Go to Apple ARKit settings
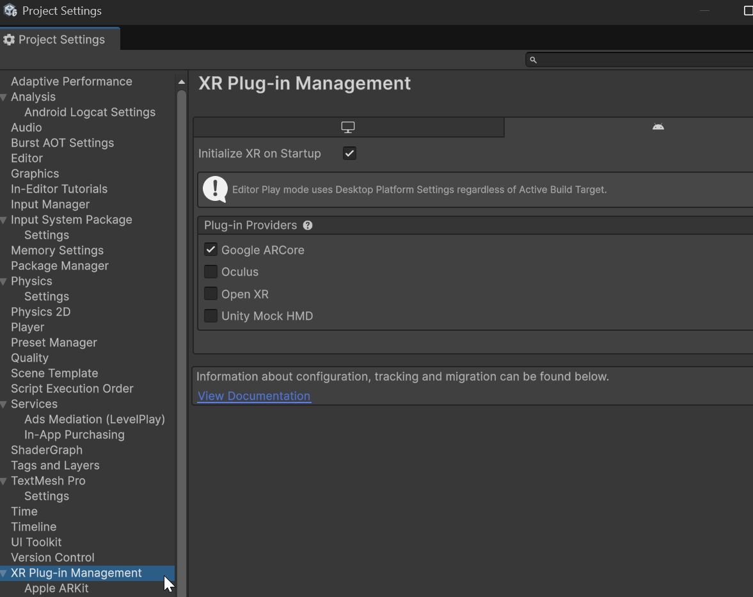The width and height of the screenshot is (753, 597). coord(56,588)
